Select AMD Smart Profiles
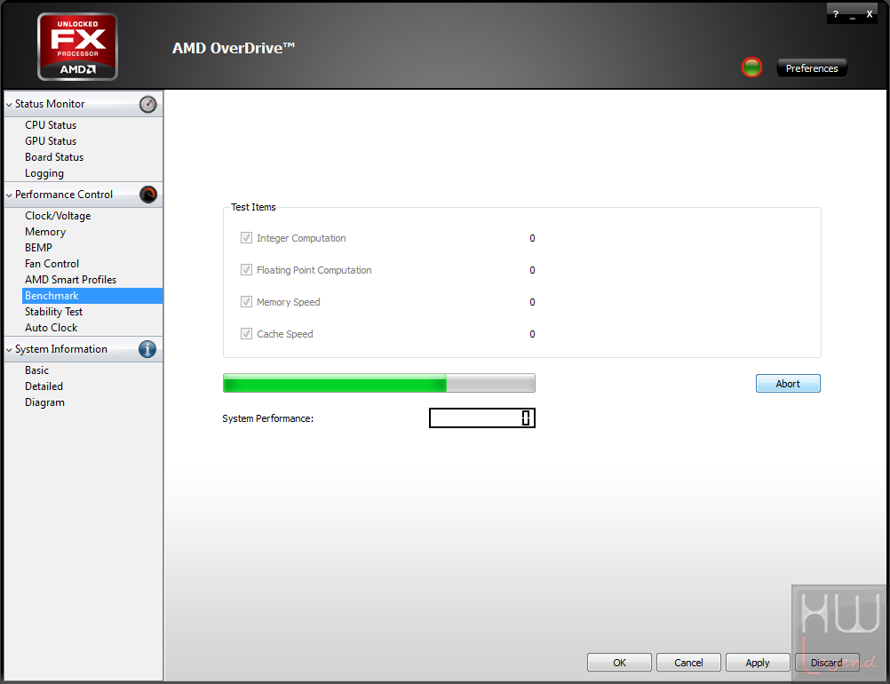Image resolution: width=890 pixels, height=684 pixels. pyautogui.click(x=70, y=279)
